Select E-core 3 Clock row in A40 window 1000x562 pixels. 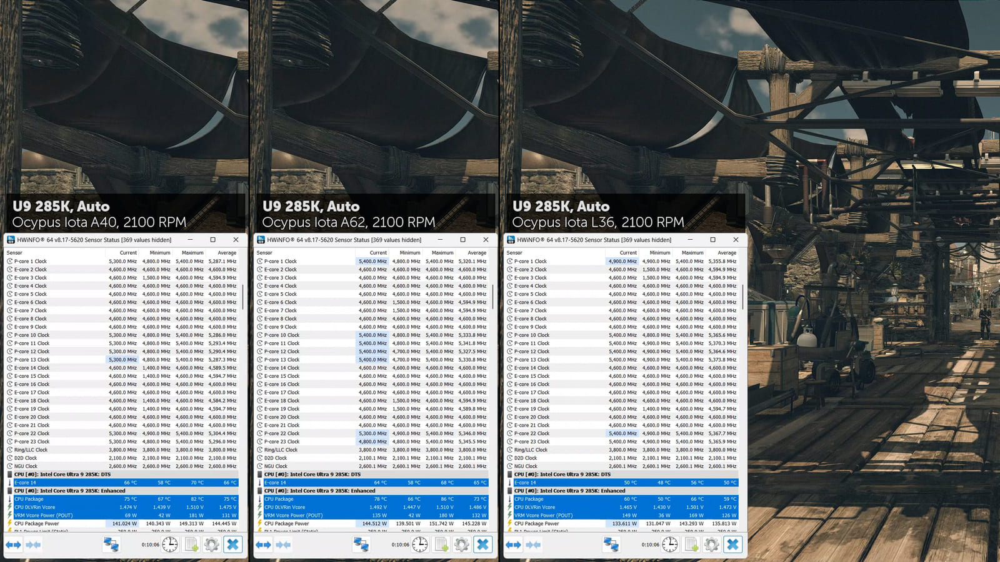(x=122, y=278)
